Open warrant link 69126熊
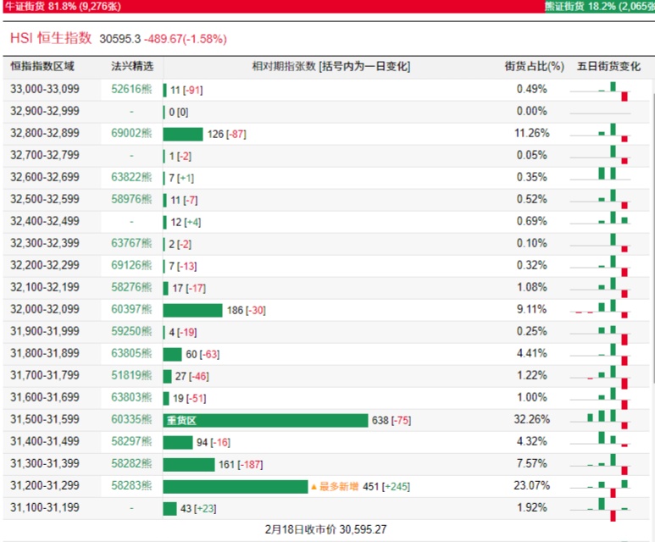The image size is (655, 542). [x=131, y=265]
